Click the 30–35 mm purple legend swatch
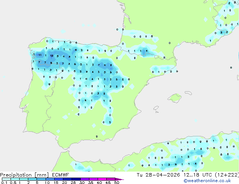 point(84,179)
